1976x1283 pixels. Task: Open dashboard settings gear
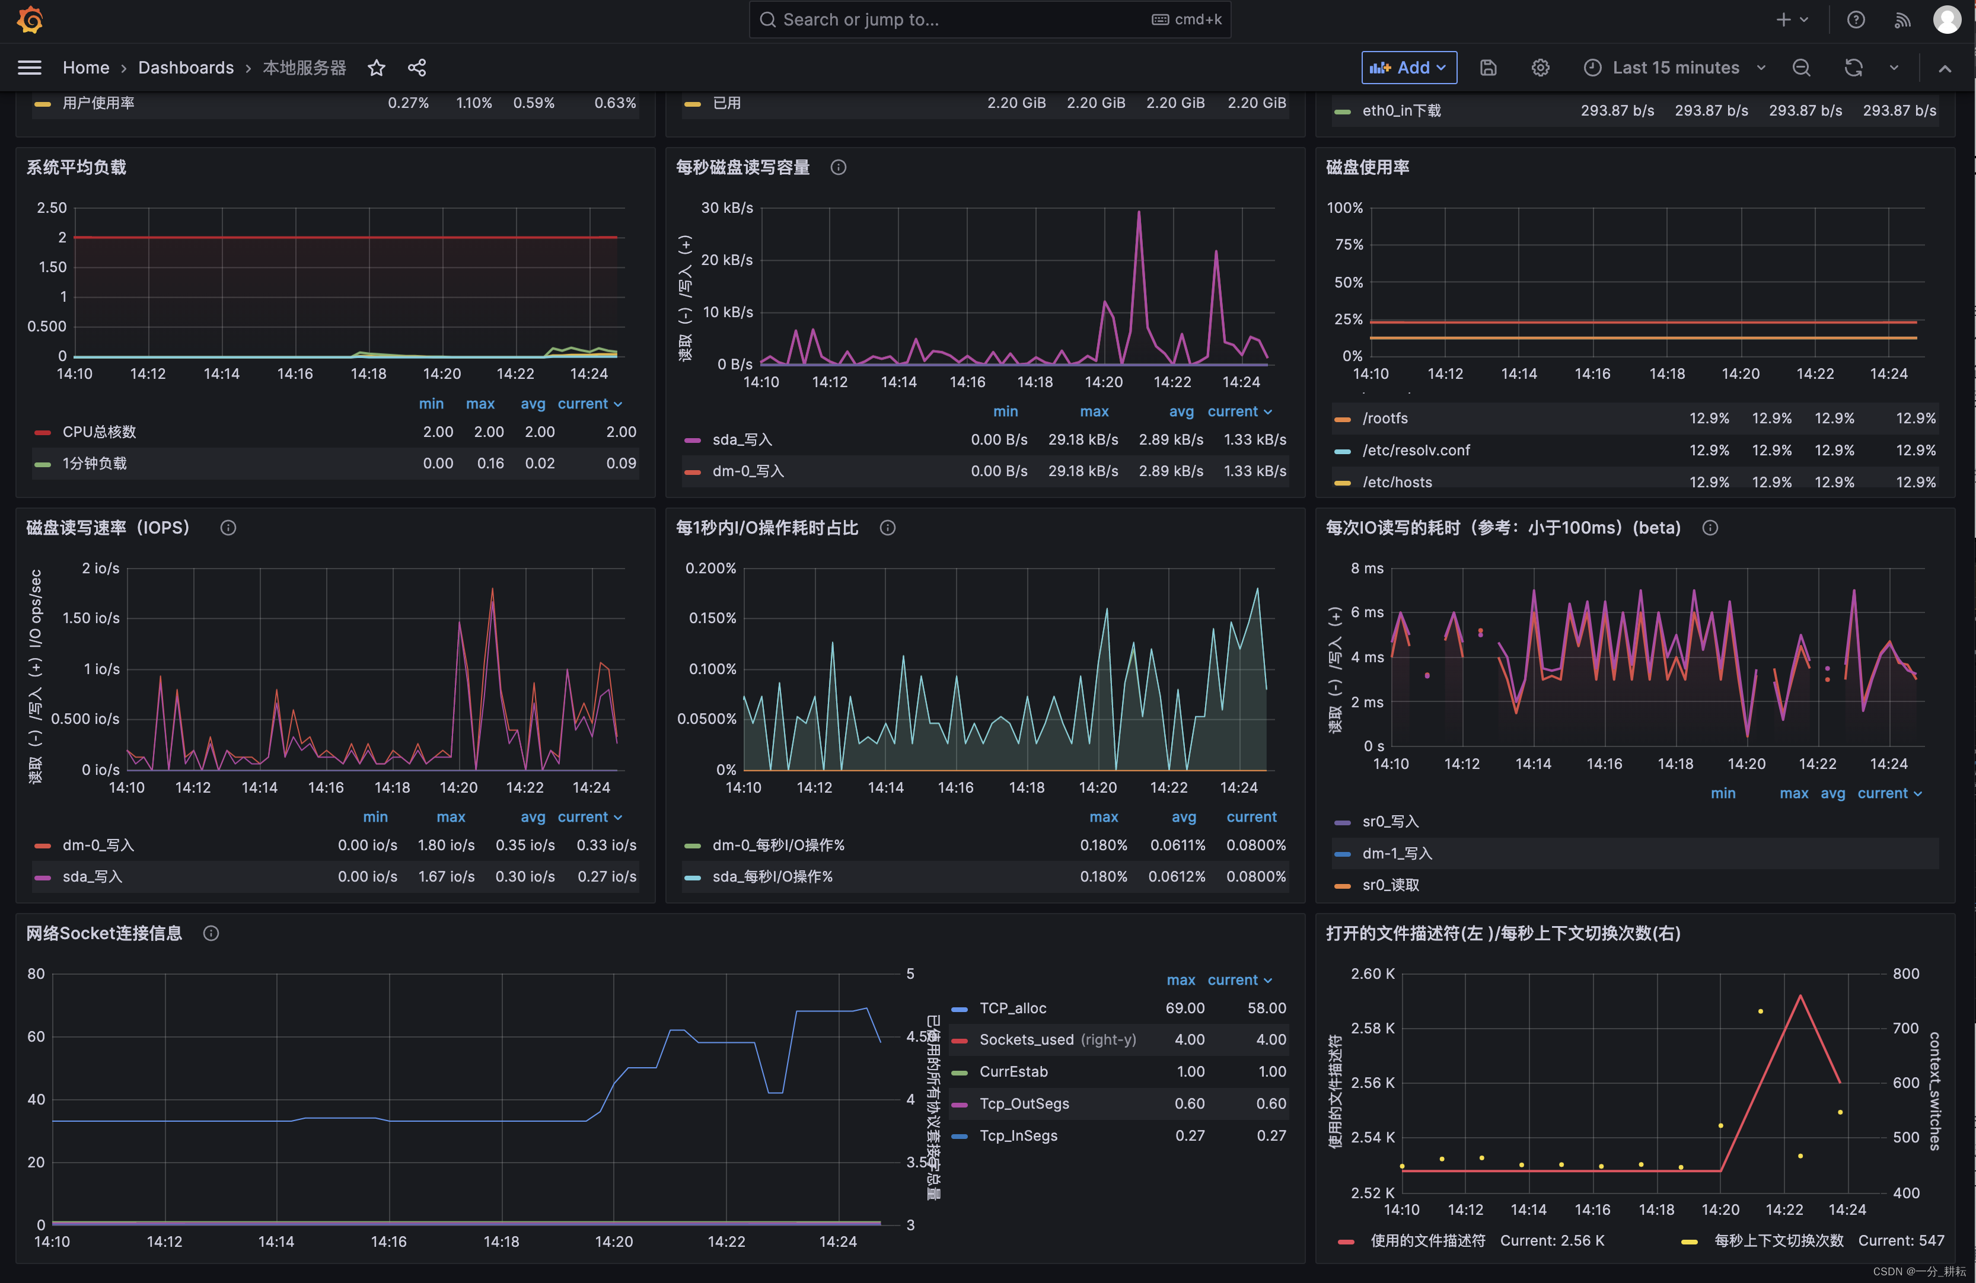[1541, 67]
